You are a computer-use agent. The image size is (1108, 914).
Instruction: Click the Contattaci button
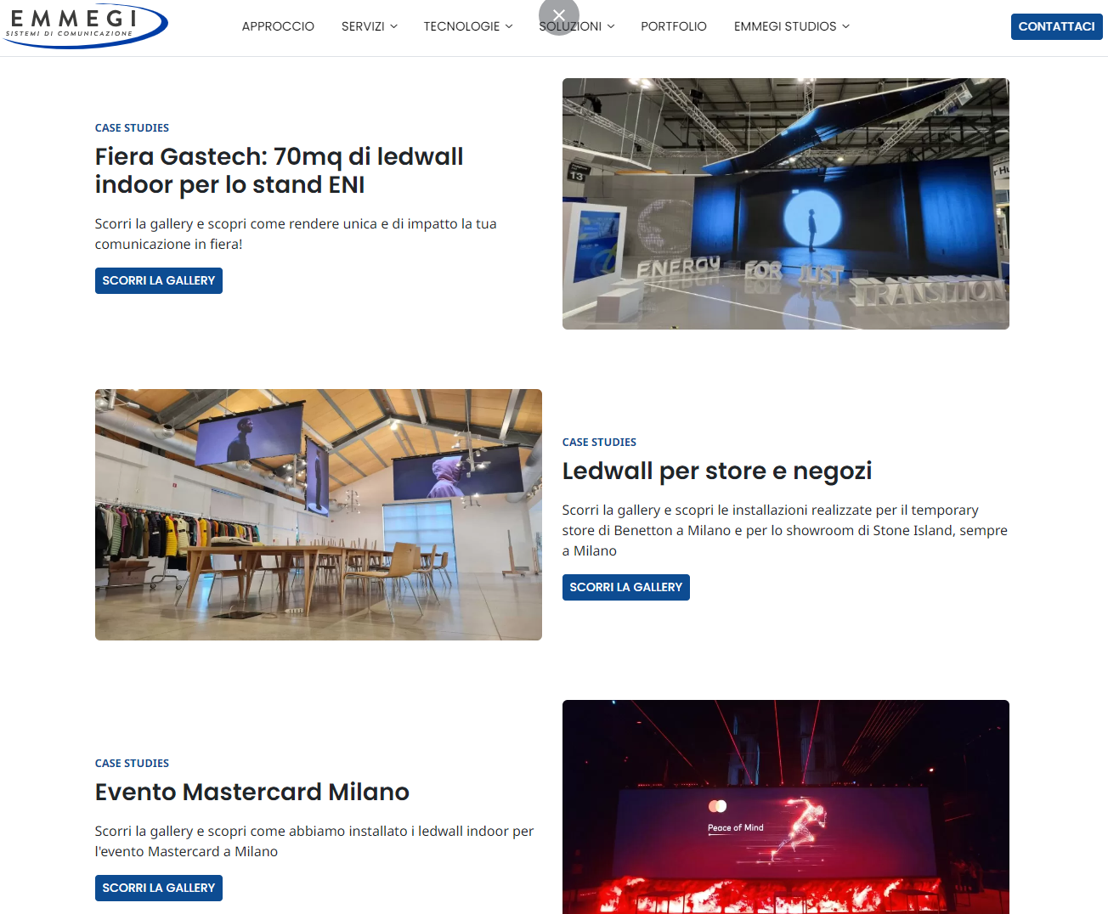pyautogui.click(x=1056, y=26)
